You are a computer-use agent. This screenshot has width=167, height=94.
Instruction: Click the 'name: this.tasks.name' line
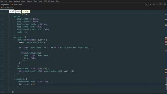[37, 56]
